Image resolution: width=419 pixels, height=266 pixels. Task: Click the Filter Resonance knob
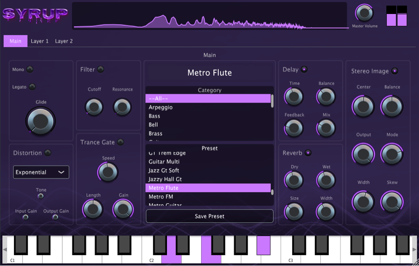point(122,107)
